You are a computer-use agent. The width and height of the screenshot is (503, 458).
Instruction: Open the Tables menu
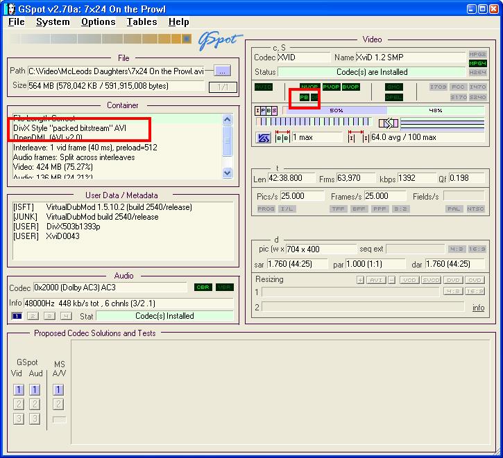[x=142, y=21]
